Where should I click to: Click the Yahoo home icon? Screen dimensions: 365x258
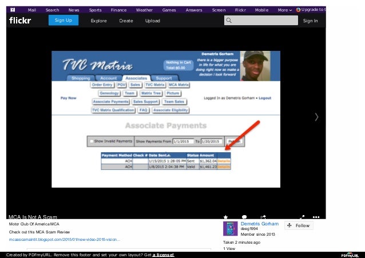[13, 10]
